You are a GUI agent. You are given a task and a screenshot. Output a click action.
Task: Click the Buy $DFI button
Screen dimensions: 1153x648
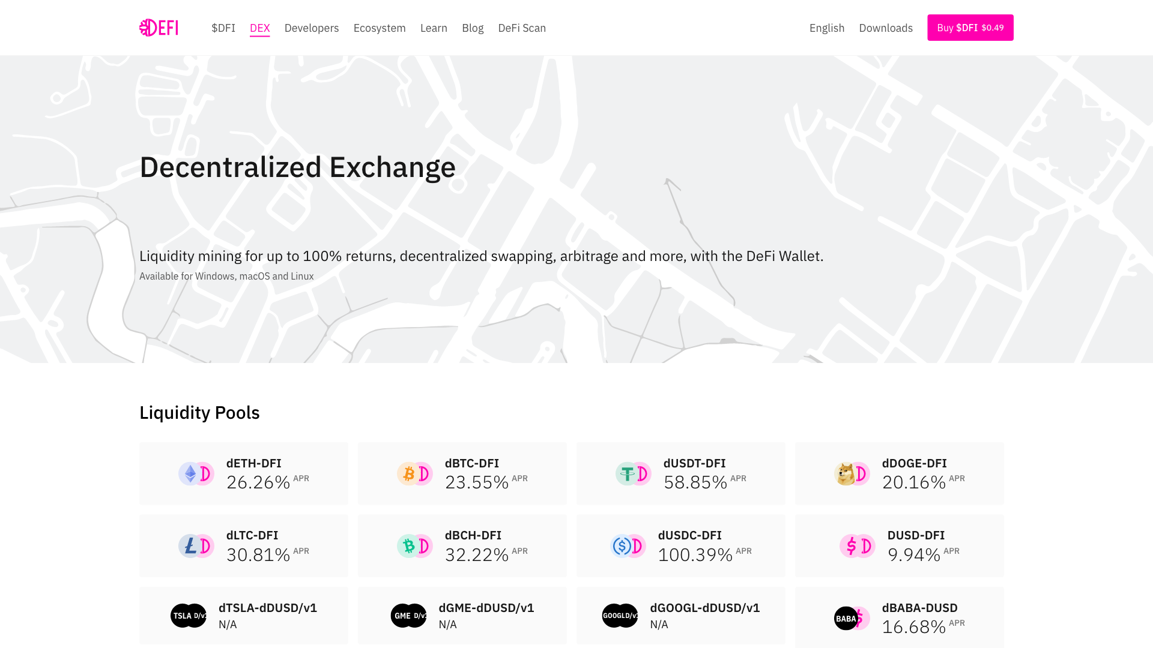click(x=970, y=28)
